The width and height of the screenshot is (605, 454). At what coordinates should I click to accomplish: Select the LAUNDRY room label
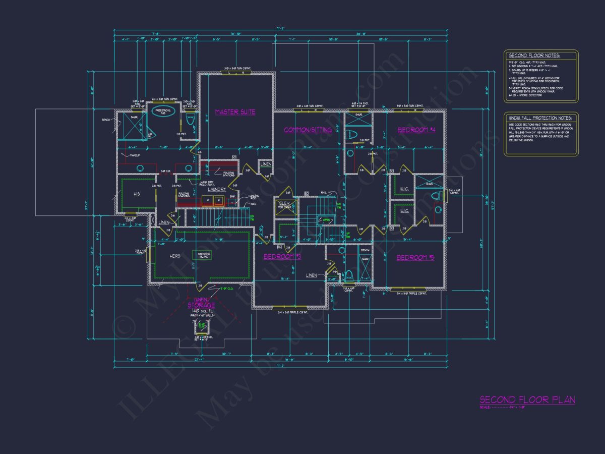tap(216, 189)
